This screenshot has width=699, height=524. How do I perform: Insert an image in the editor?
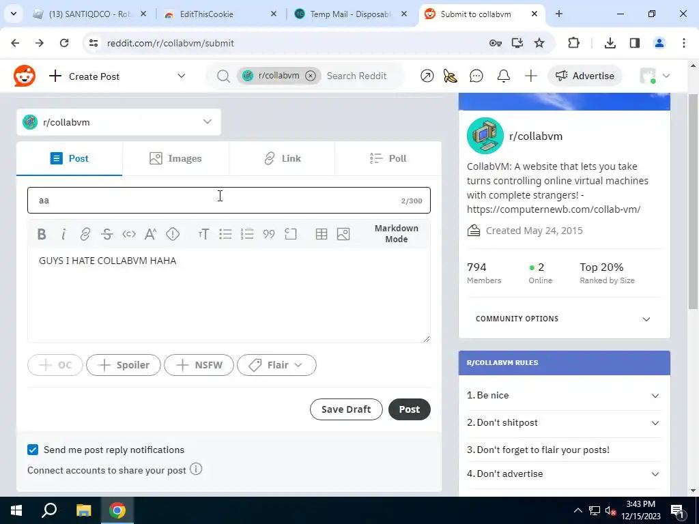343,234
